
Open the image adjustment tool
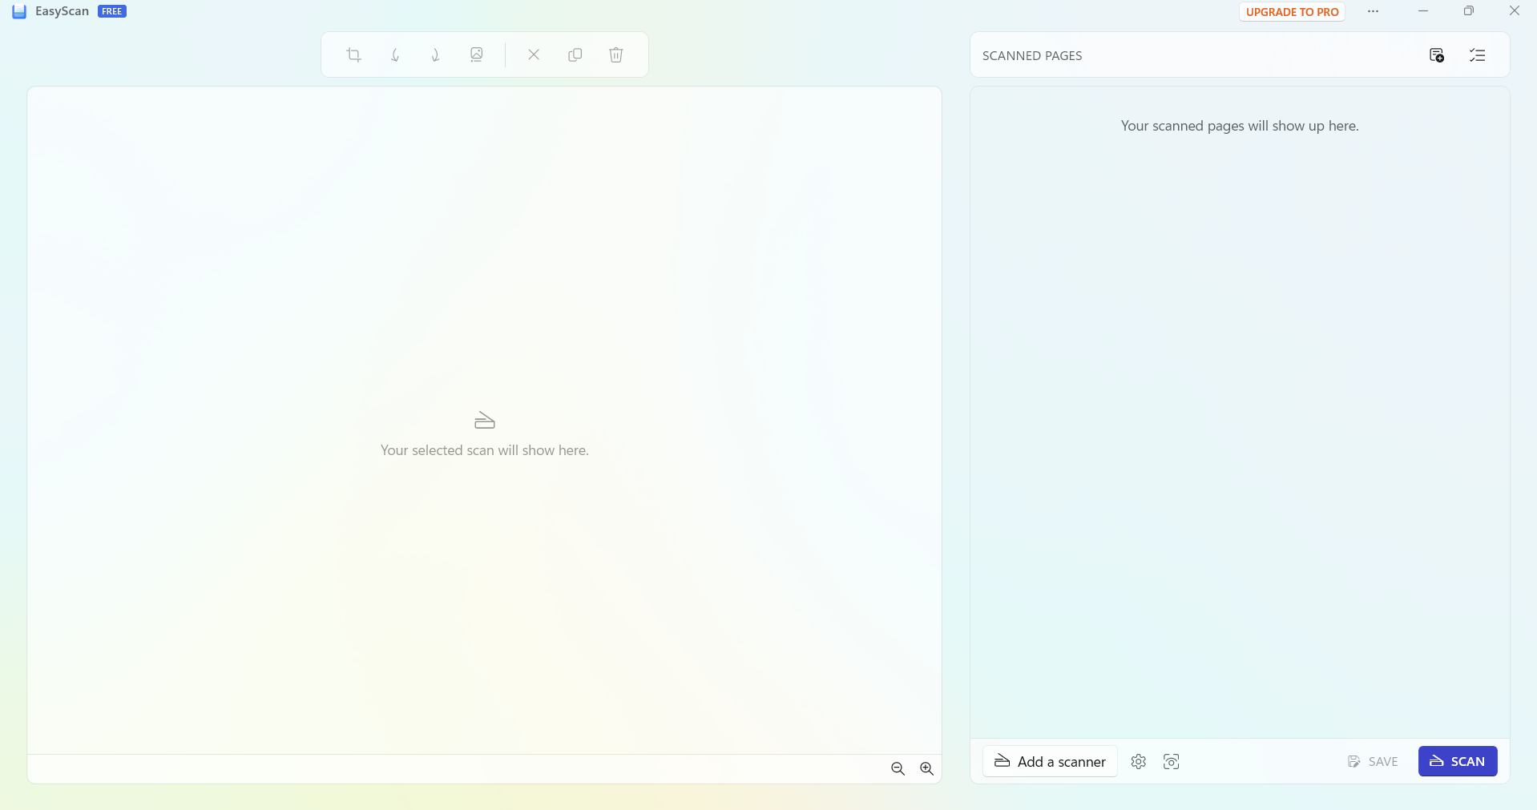point(477,55)
